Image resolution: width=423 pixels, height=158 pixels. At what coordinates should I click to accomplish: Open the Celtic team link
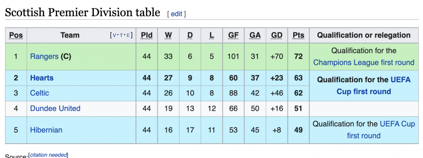coord(39,93)
